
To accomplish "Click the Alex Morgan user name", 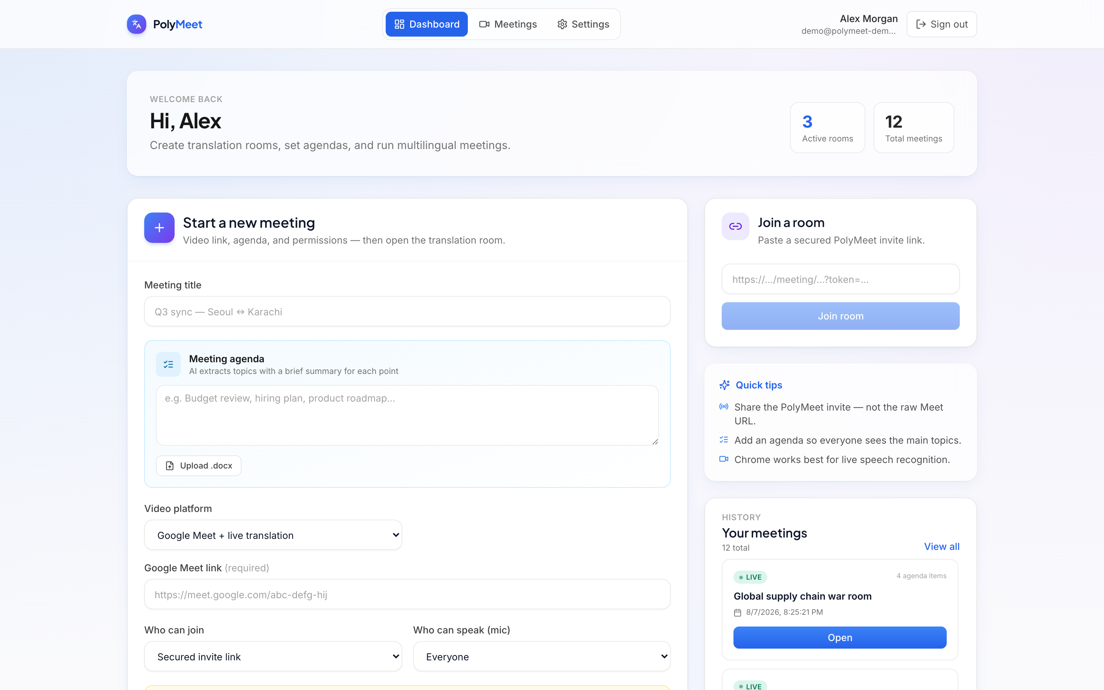I will [869, 19].
